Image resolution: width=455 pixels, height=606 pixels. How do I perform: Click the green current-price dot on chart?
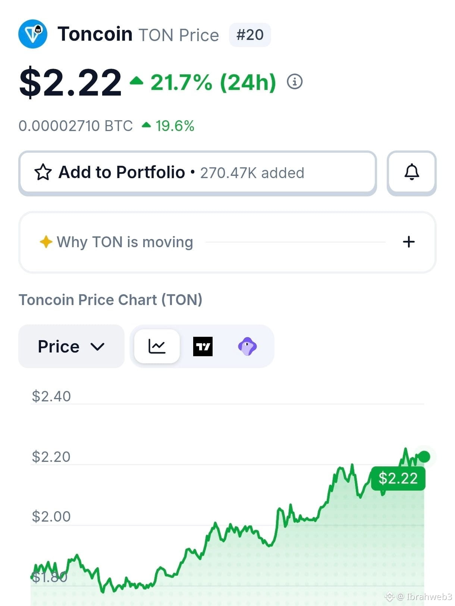[424, 456]
